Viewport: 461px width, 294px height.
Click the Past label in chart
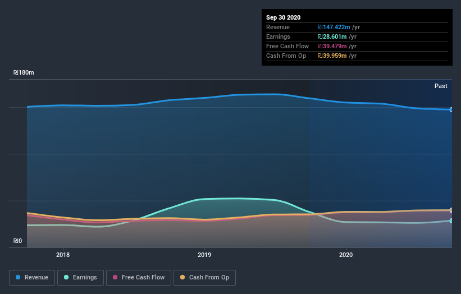441,86
